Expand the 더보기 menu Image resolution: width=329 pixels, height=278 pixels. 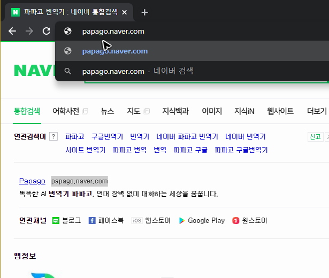[x=317, y=111]
